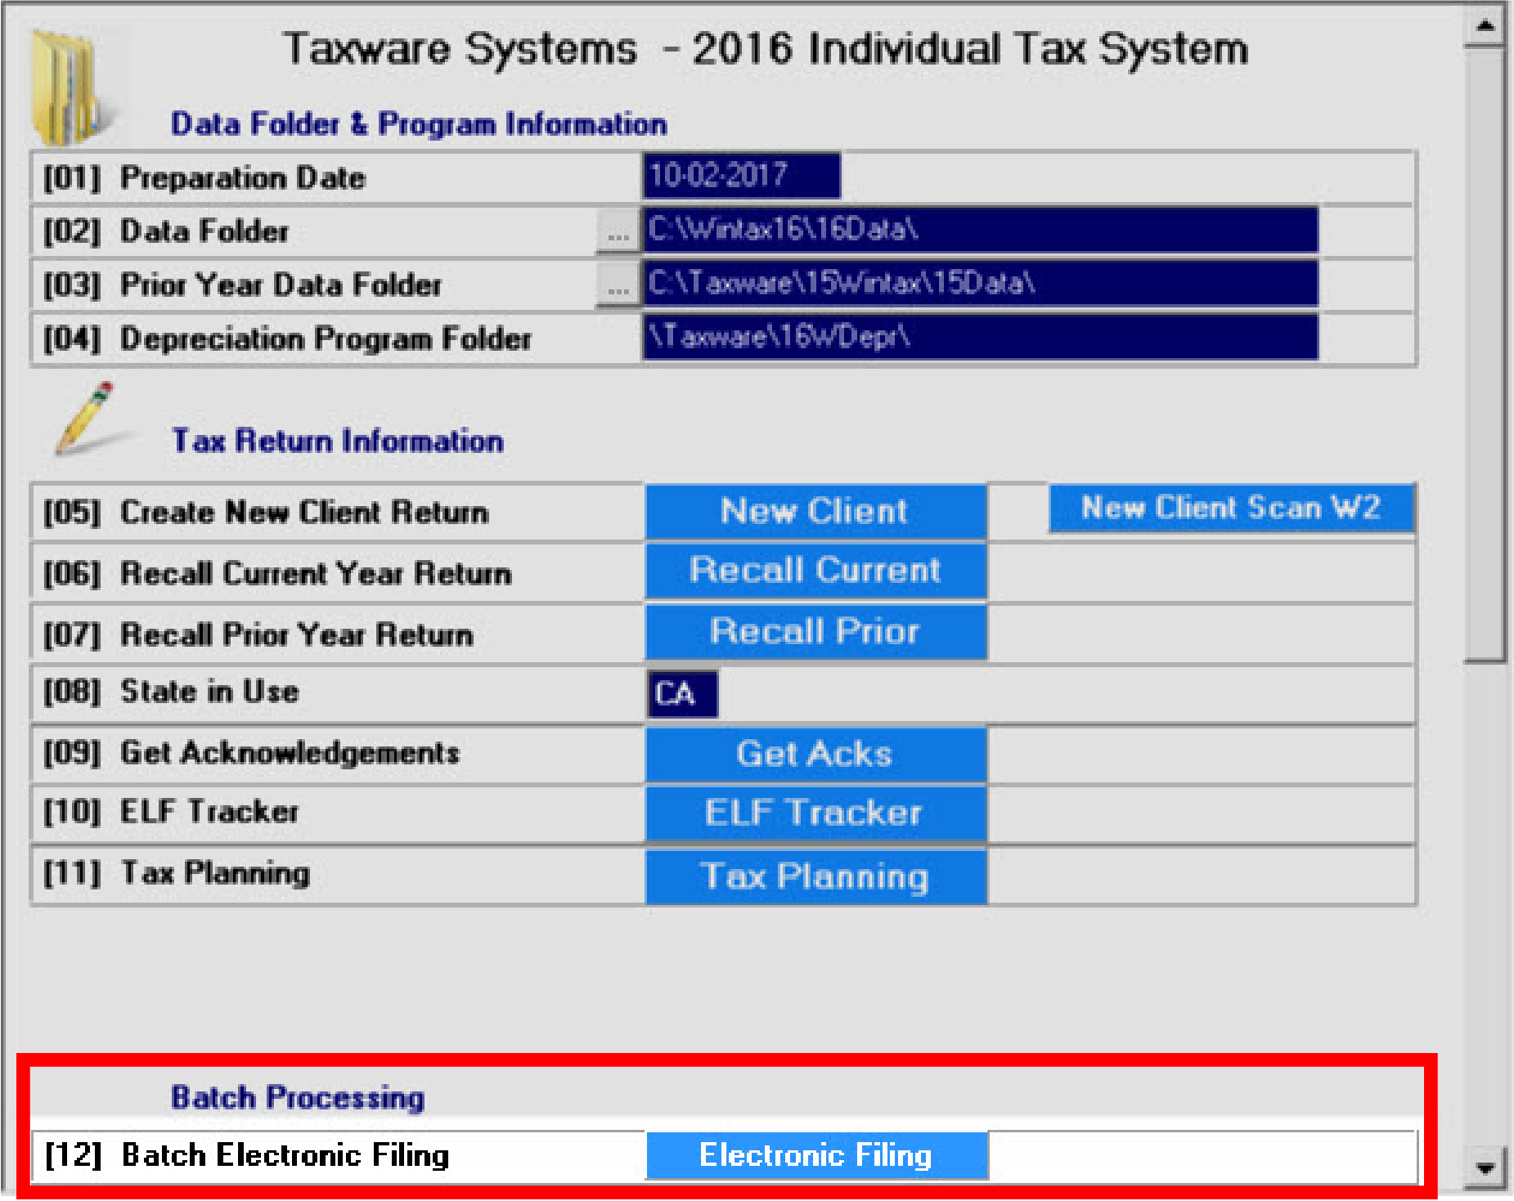Select the Prior Year Data Folder path field
The image size is (1514, 1201).
pyautogui.click(x=981, y=284)
